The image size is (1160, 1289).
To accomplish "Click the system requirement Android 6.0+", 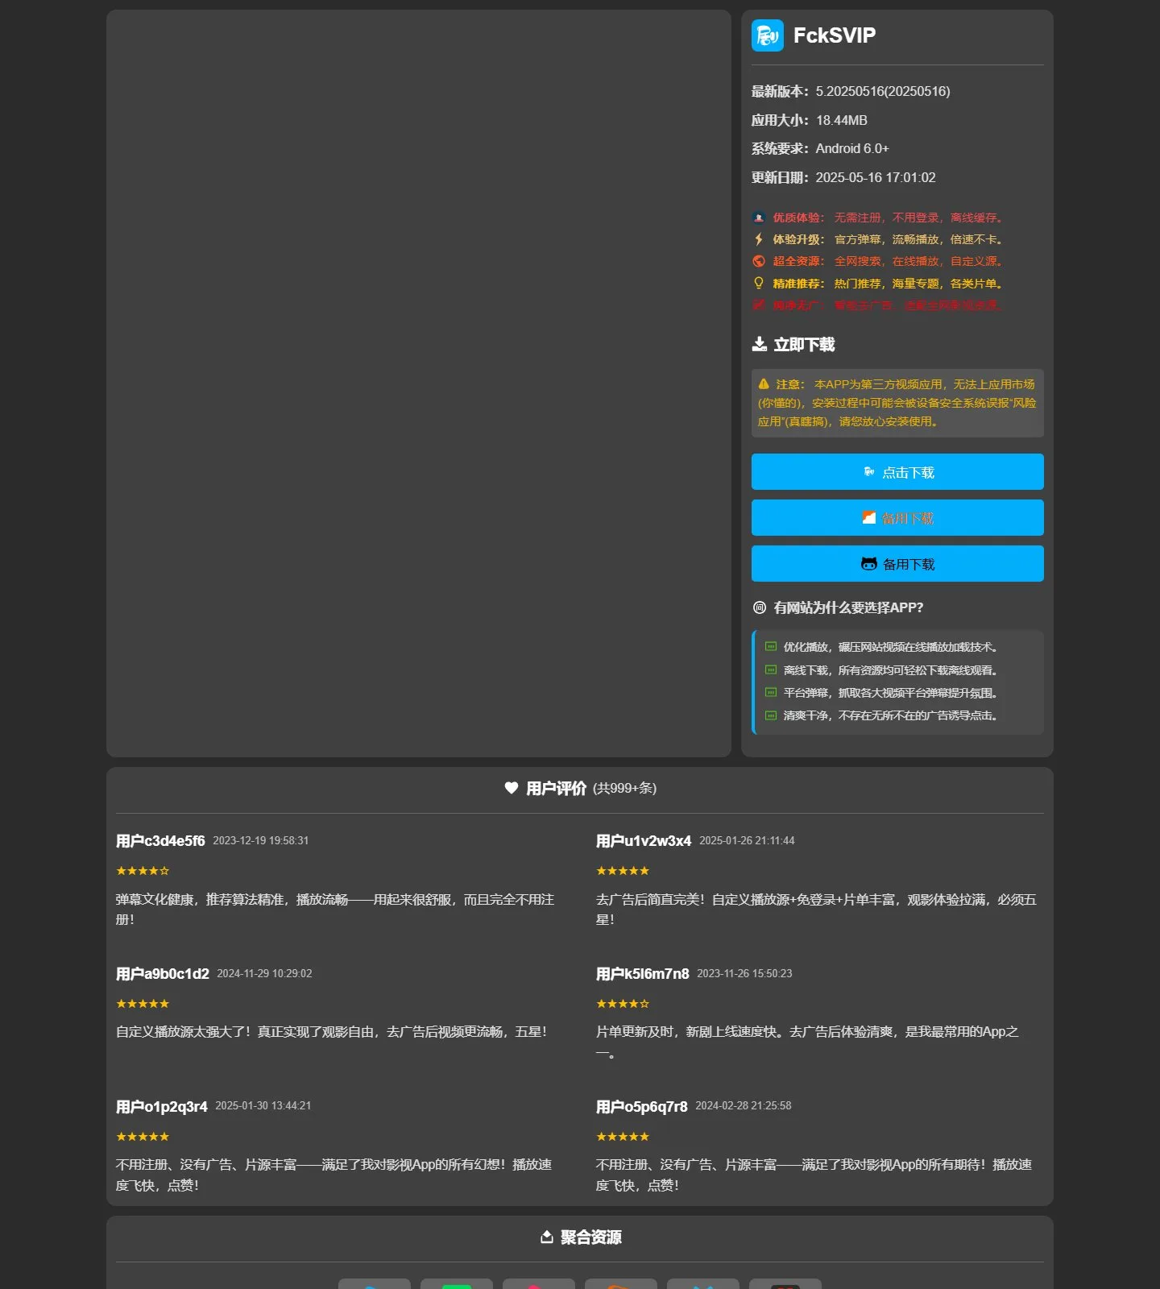I will (x=852, y=148).
